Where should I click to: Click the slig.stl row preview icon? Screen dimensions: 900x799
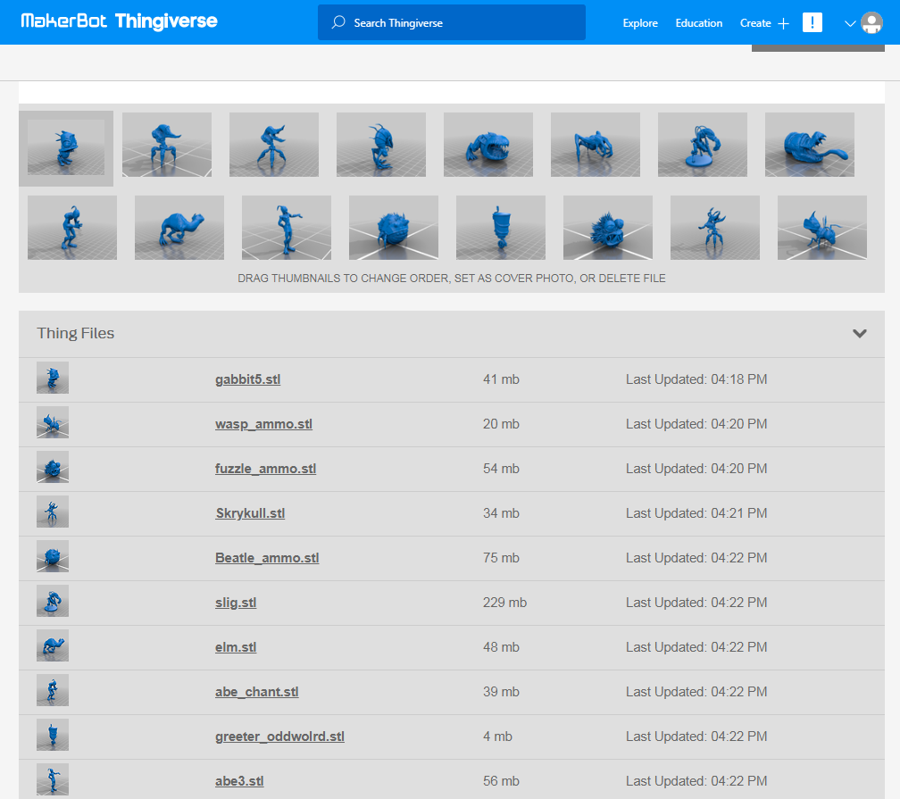point(53,601)
